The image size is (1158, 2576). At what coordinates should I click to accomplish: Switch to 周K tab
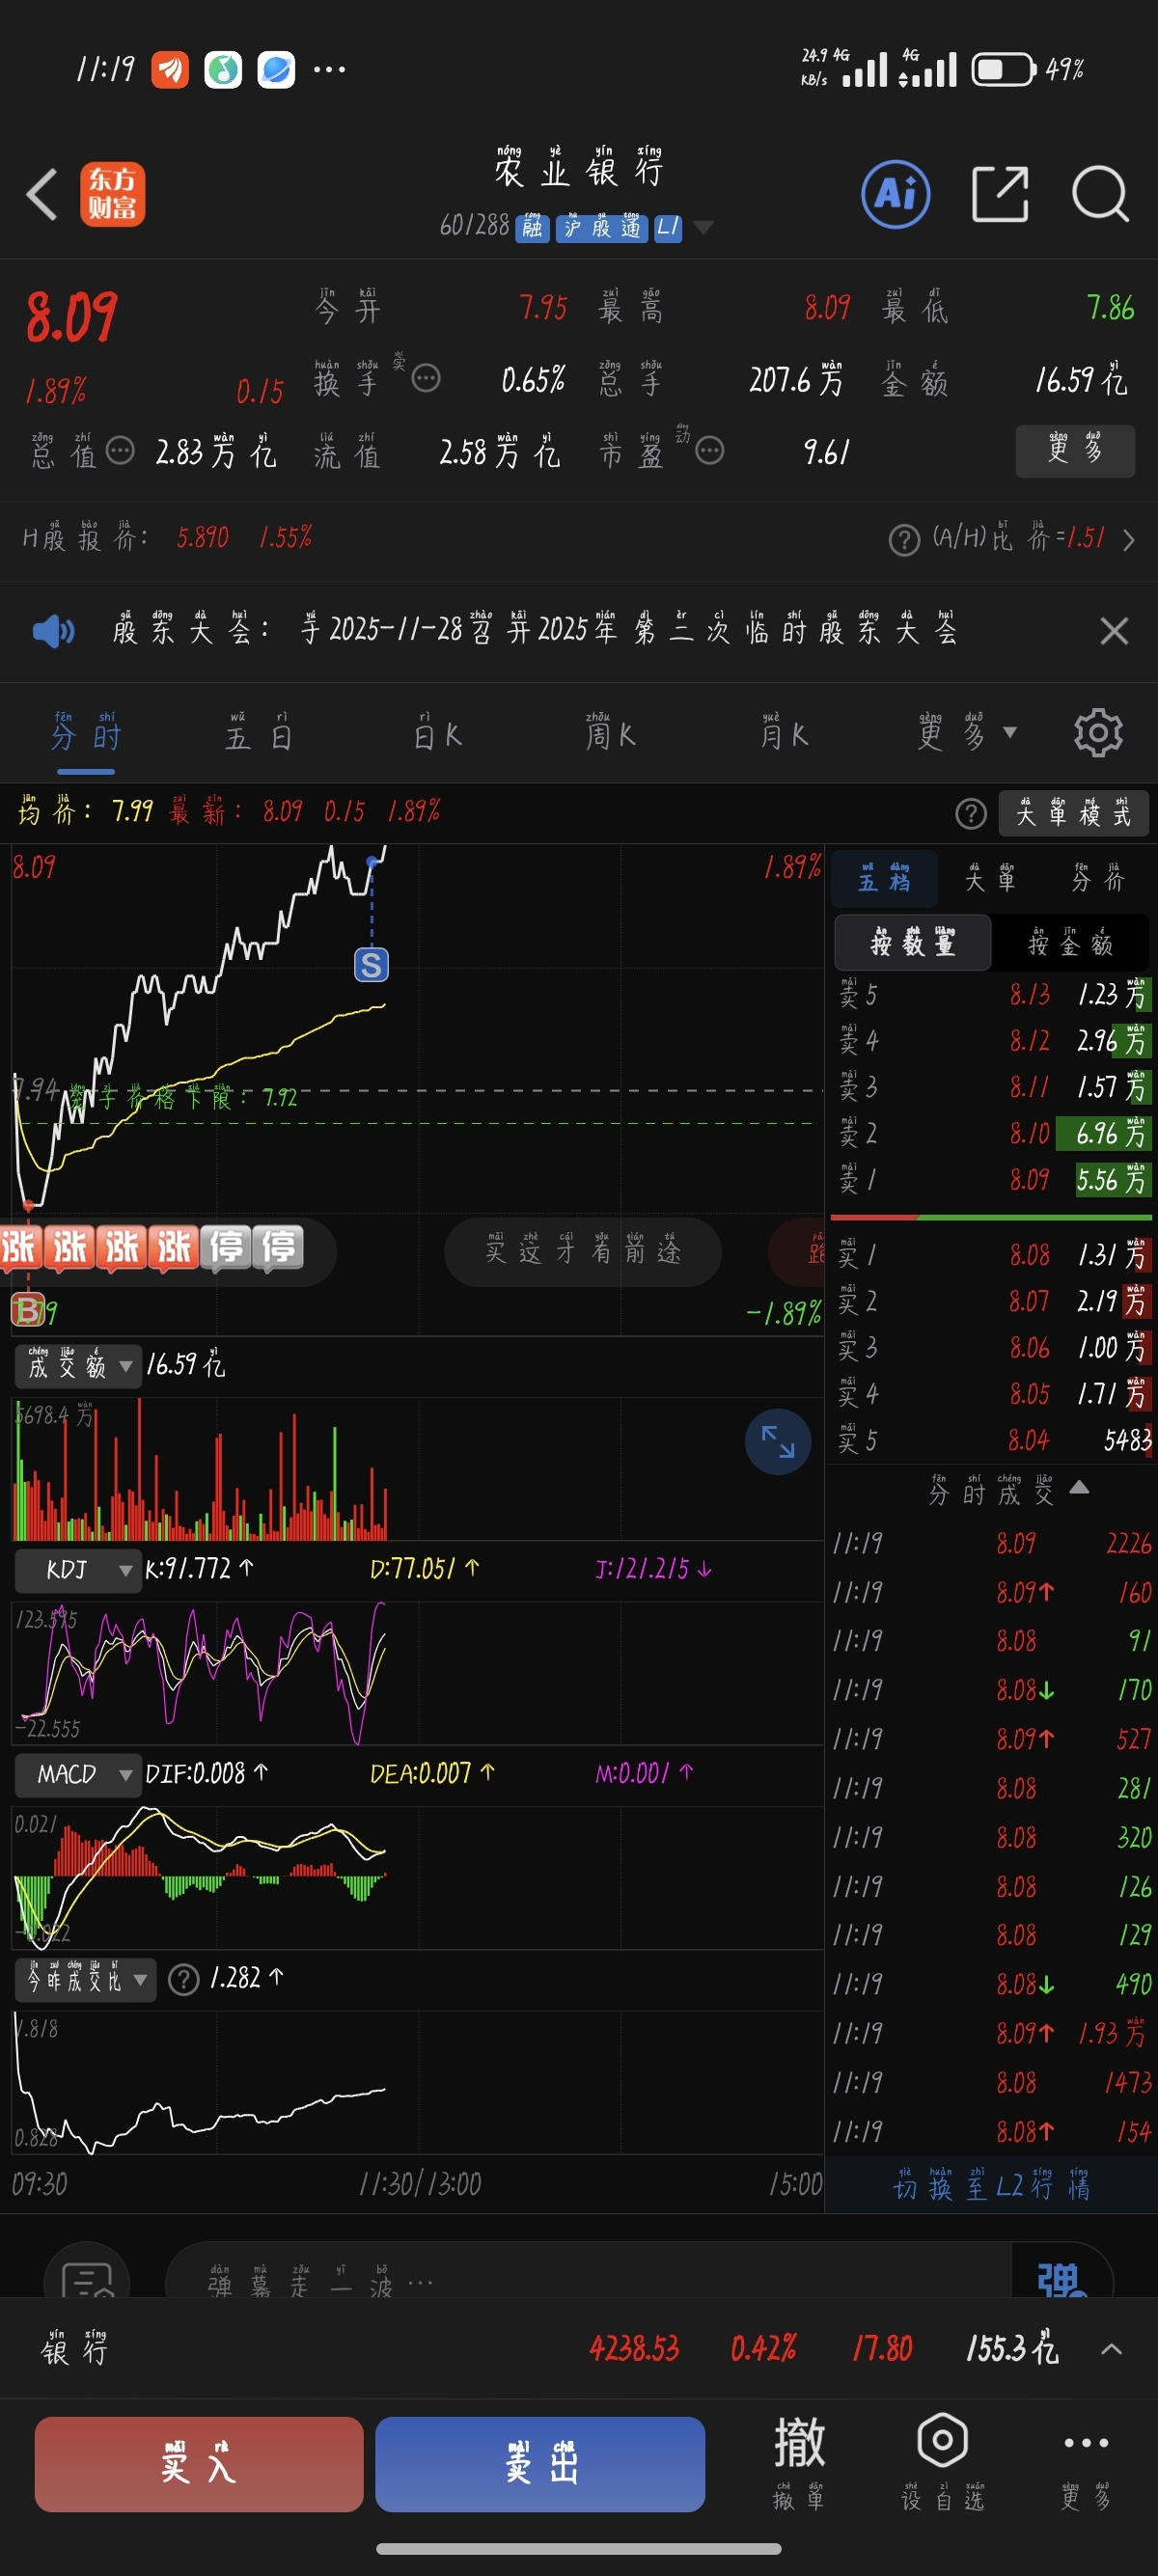tap(610, 734)
